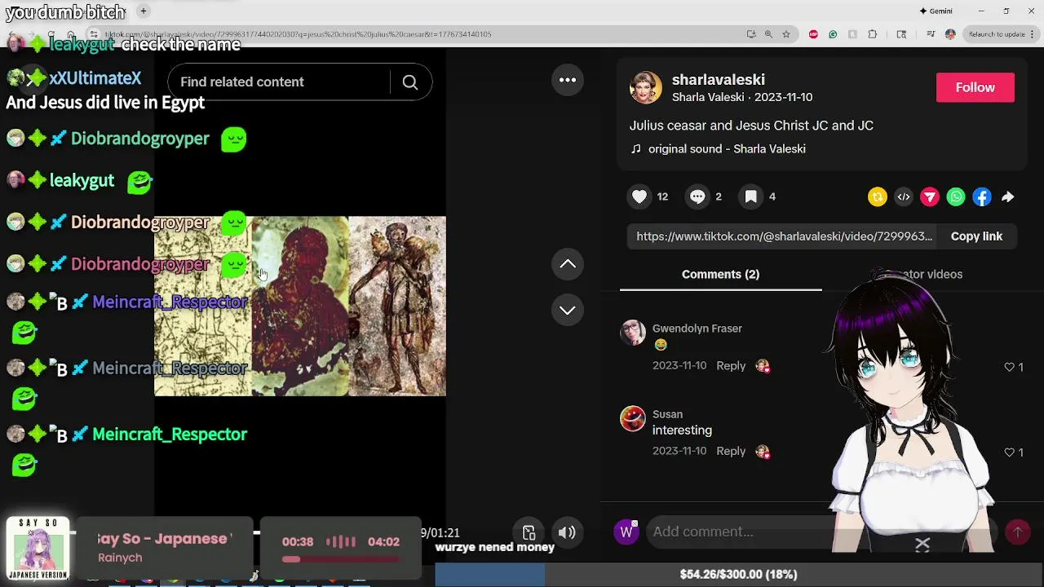
Task: Share the video to WhatsApp
Action: [956, 196]
